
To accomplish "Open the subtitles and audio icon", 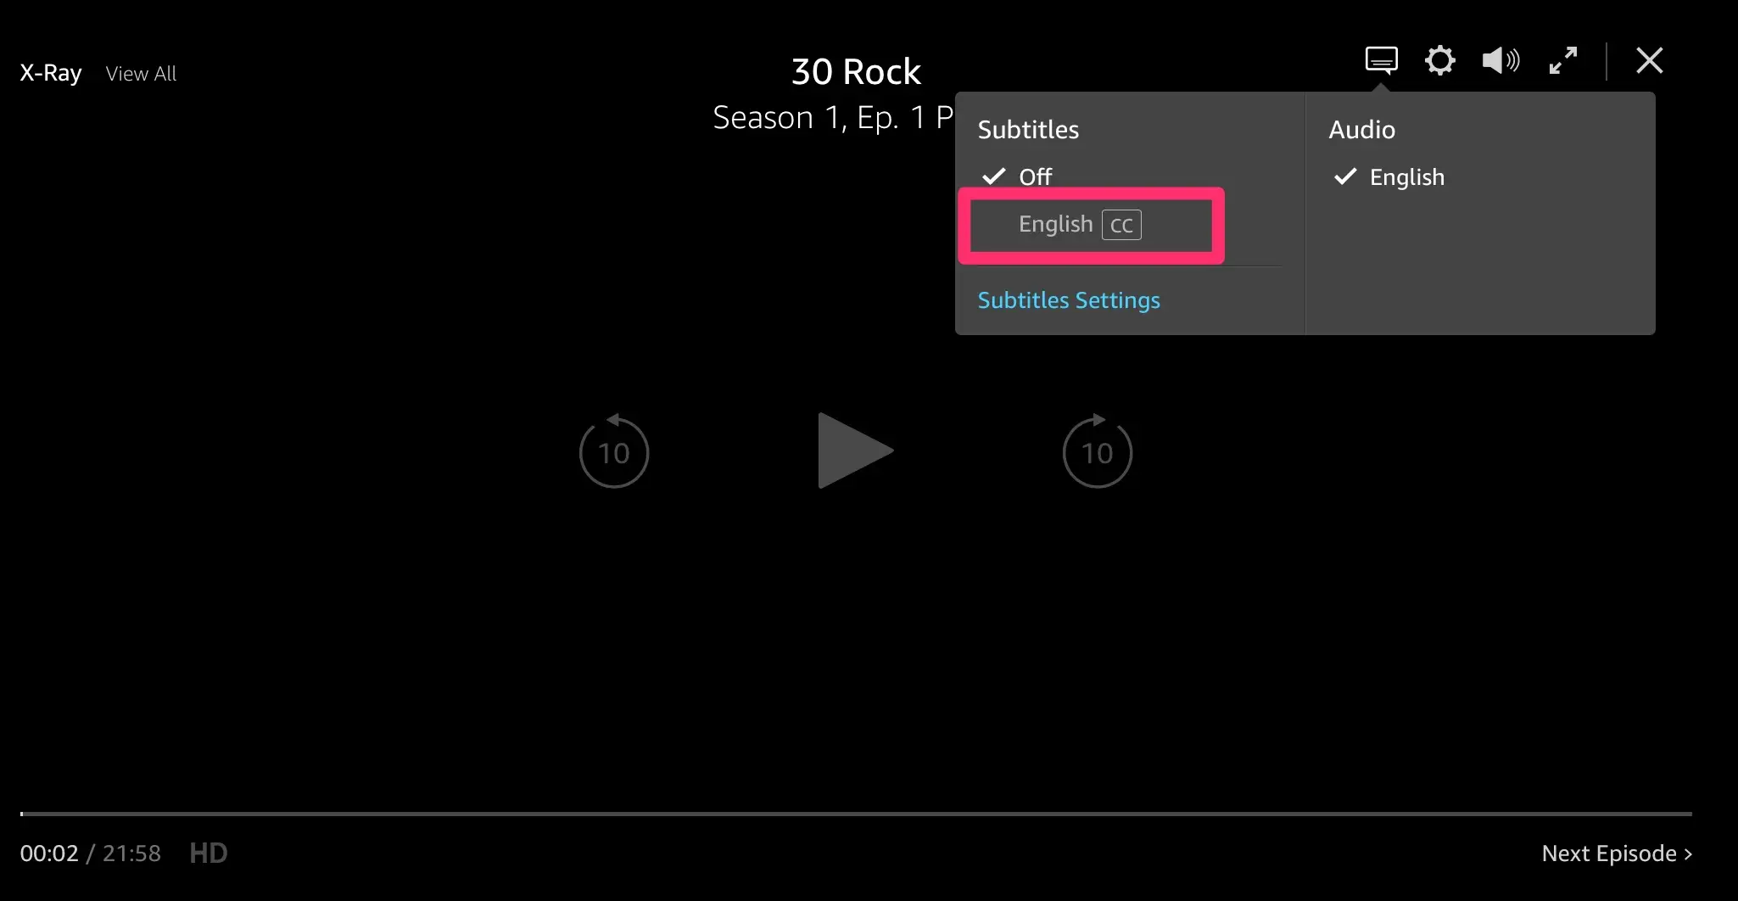I will coord(1381,60).
